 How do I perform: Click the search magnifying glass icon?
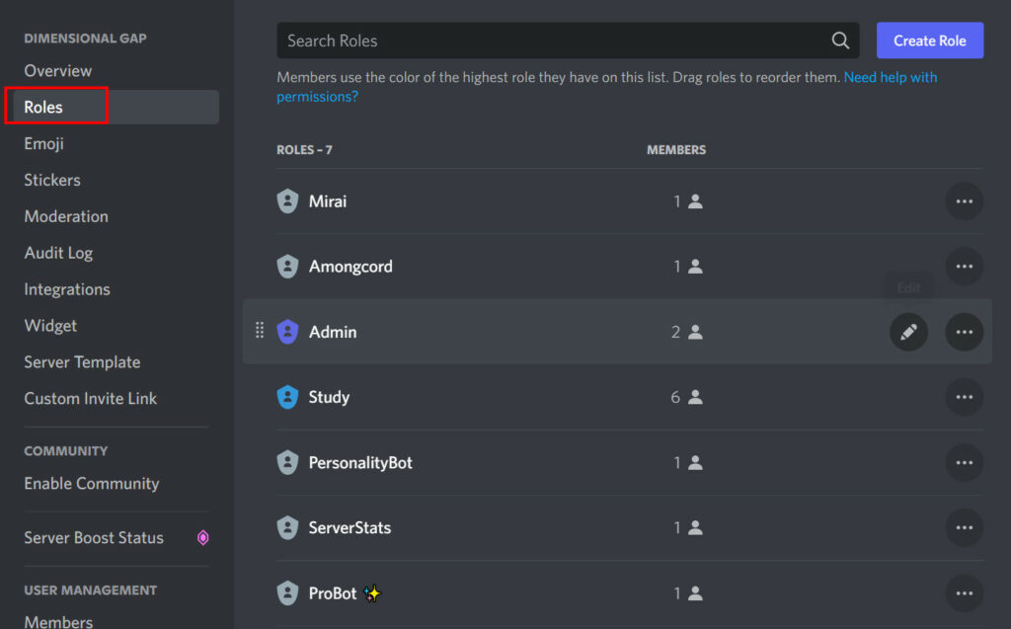tap(840, 39)
